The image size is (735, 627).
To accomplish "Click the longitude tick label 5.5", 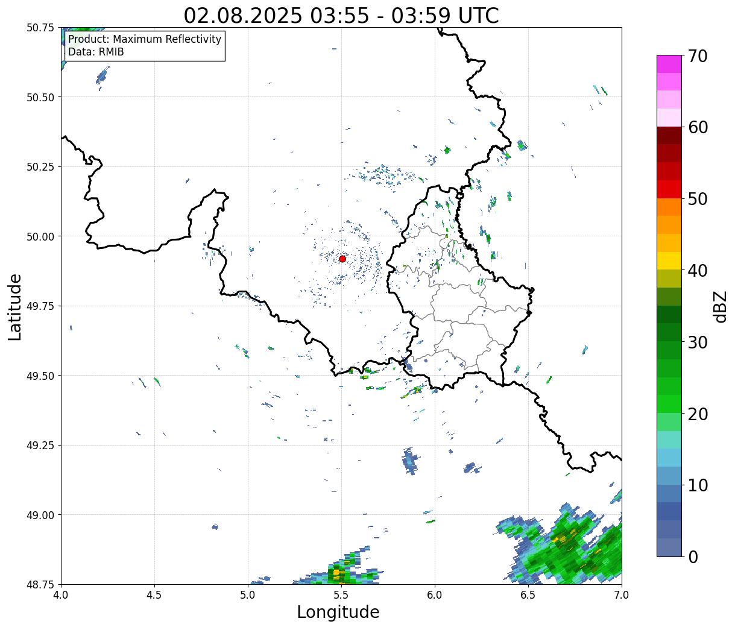I will [x=341, y=595].
